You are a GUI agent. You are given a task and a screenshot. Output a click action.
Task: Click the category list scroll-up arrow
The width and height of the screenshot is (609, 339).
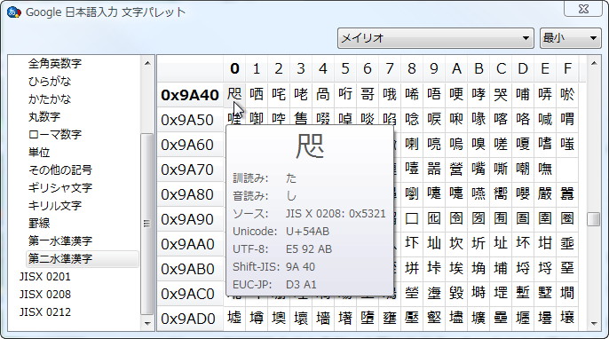147,63
